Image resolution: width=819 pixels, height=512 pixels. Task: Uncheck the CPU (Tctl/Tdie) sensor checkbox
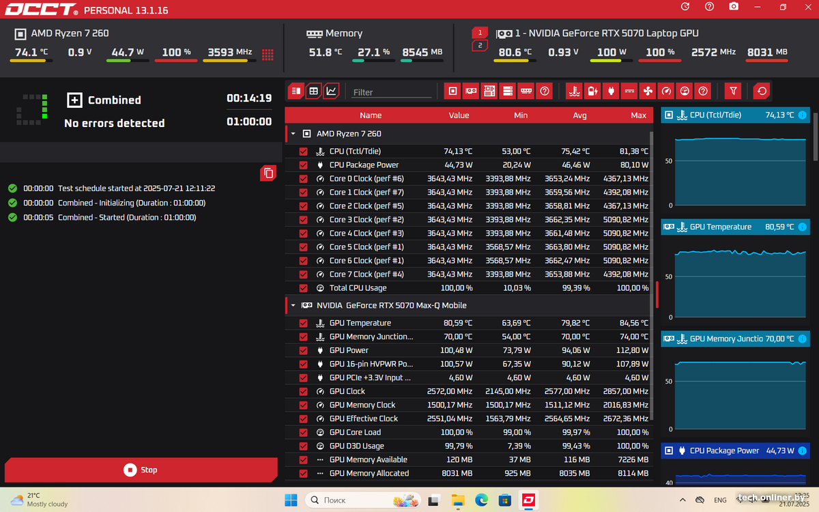coord(304,152)
